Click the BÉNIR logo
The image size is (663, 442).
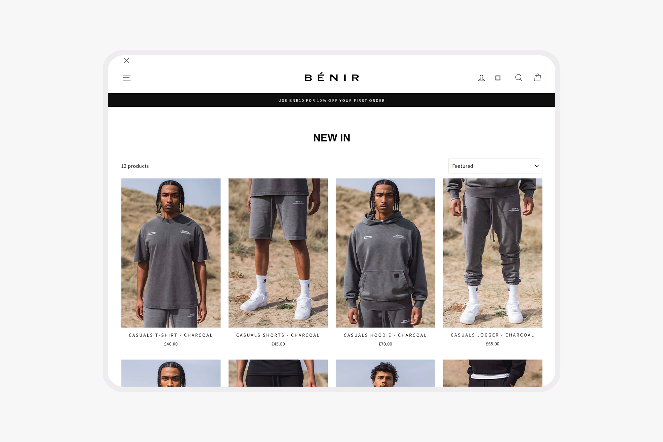(x=332, y=77)
